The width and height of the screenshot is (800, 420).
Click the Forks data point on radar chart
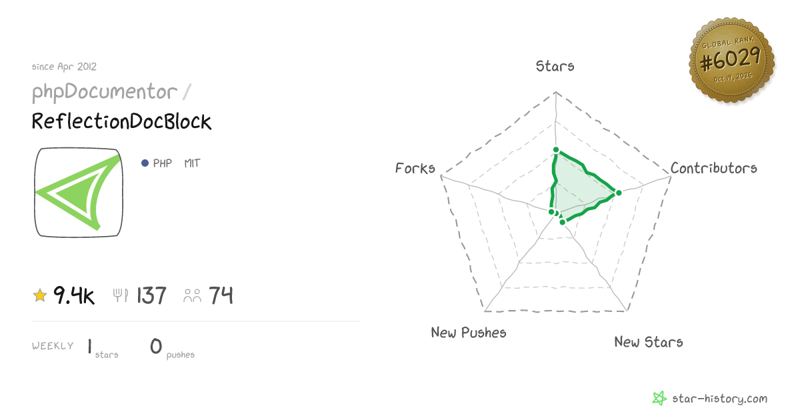[x=551, y=211]
